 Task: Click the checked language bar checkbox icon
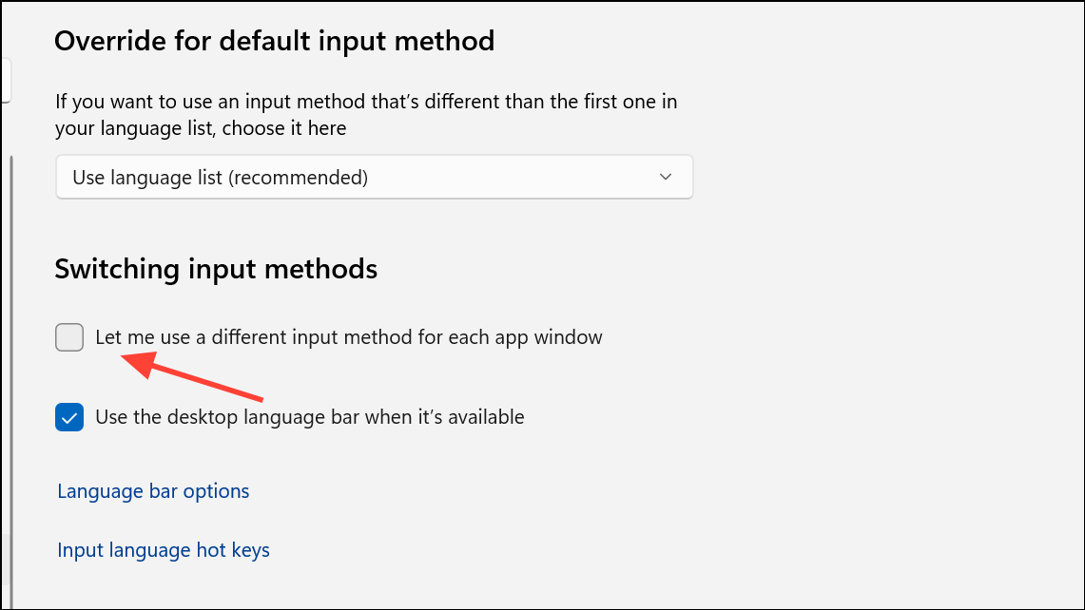[x=68, y=416]
